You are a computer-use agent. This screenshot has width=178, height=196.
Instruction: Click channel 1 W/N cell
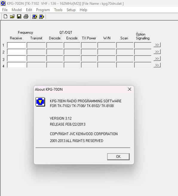(107, 45)
